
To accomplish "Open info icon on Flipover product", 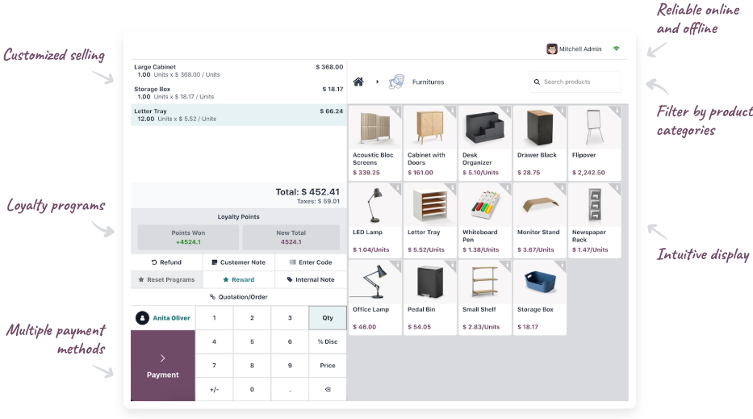I will click(617, 111).
